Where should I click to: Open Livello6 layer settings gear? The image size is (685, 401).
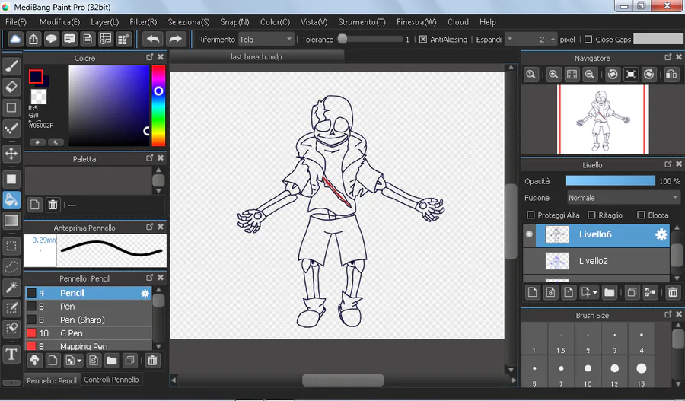click(x=661, y=234)
